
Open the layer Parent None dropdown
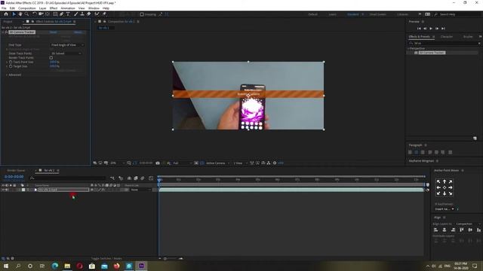(141, 190)
